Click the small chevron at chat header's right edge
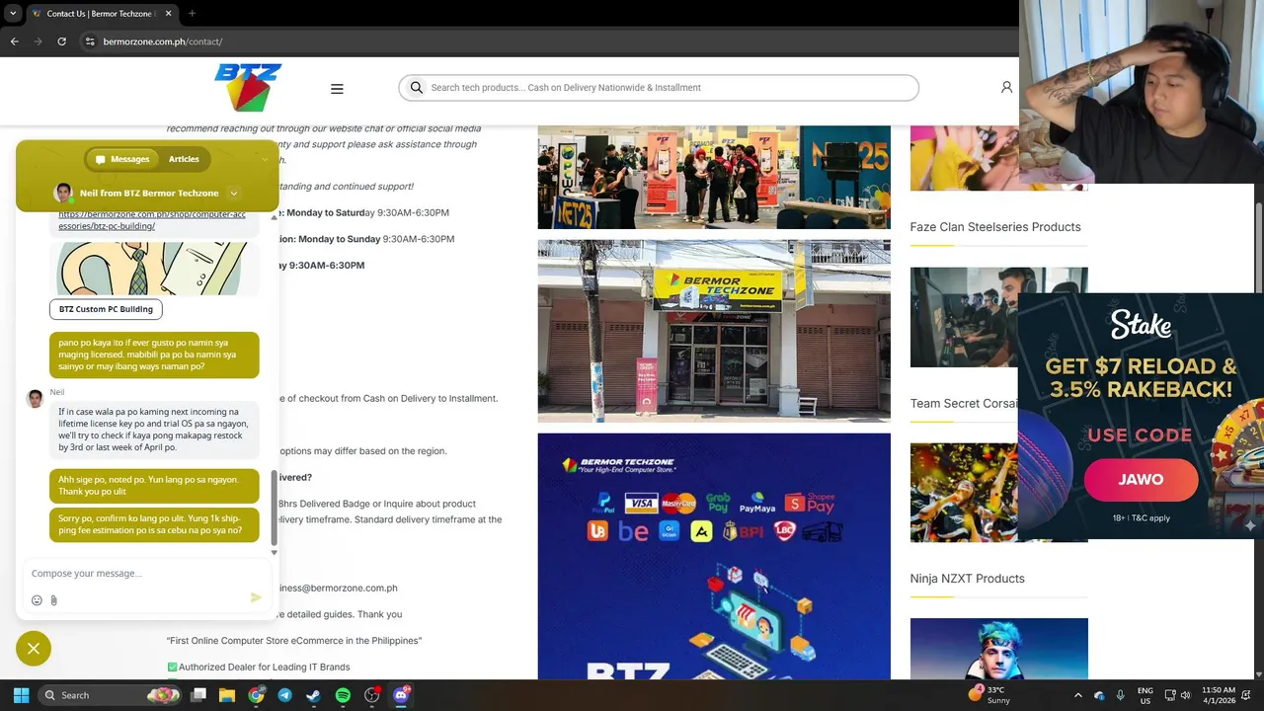Screen dimensions: 1264x711 (265, 159)
